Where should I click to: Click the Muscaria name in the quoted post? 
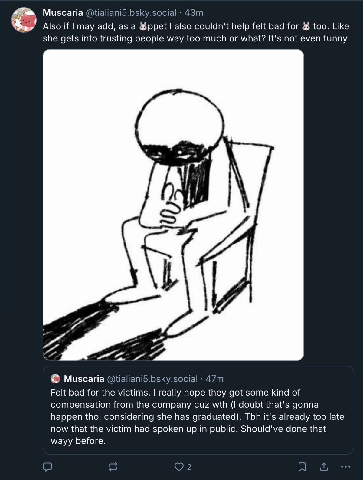84,379
